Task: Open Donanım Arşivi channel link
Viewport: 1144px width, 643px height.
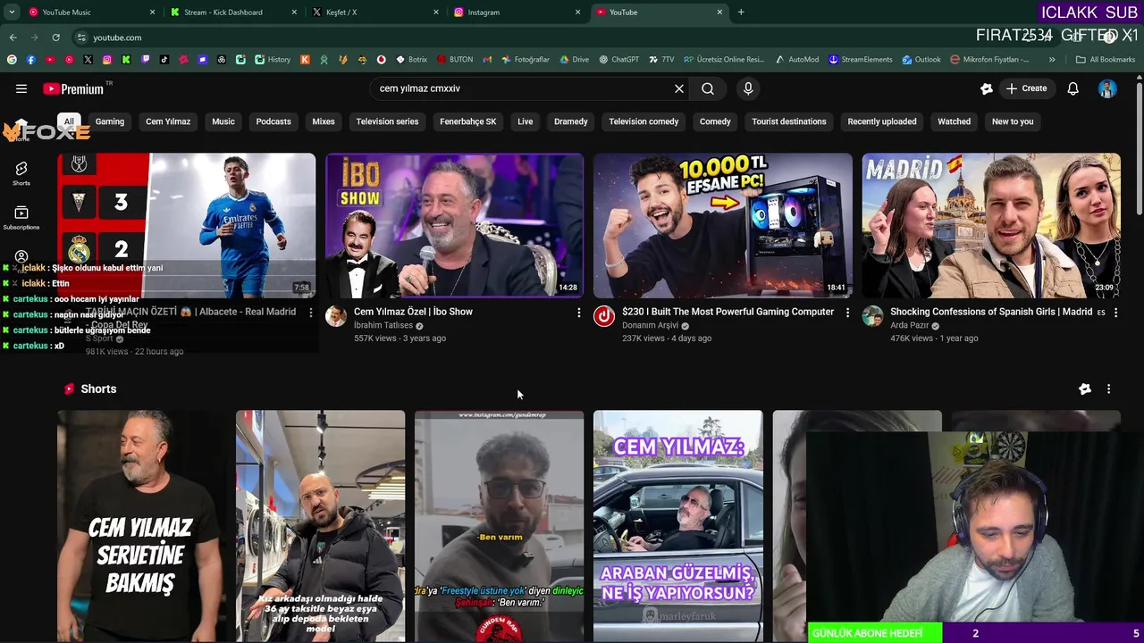Action: point(650,326)
